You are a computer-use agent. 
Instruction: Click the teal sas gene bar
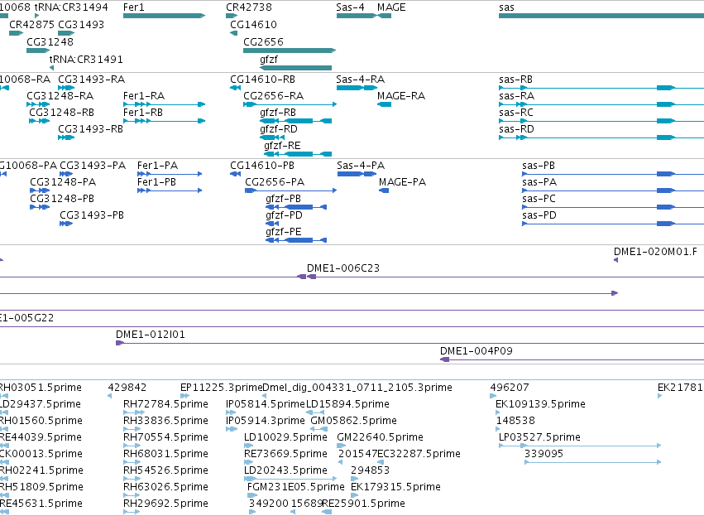[x=601, y=16]
